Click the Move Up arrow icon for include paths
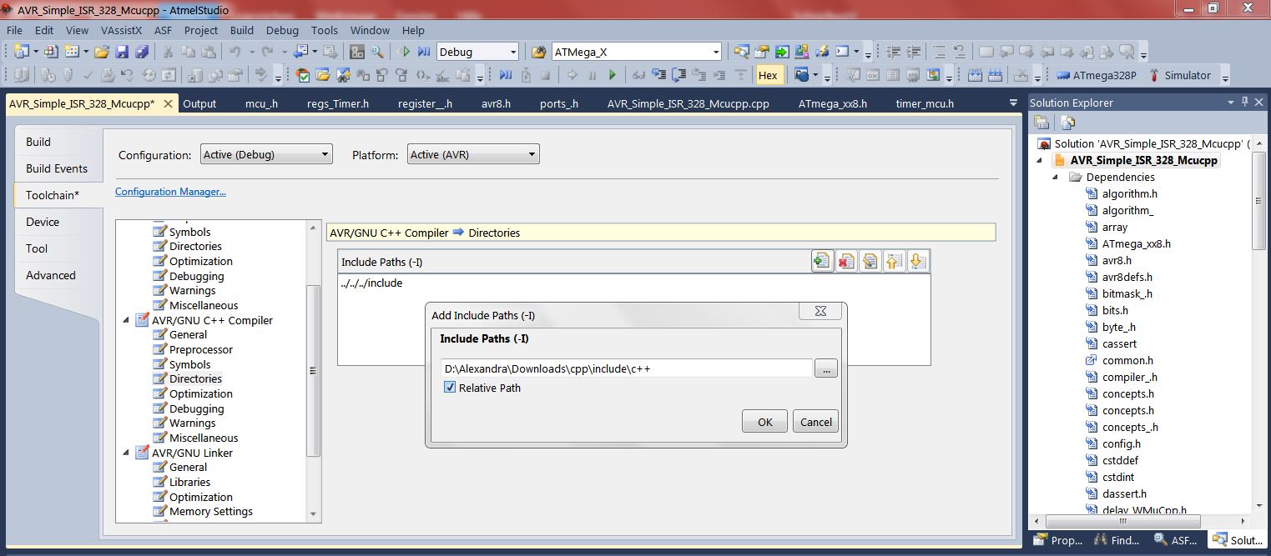 coord(893,261)
